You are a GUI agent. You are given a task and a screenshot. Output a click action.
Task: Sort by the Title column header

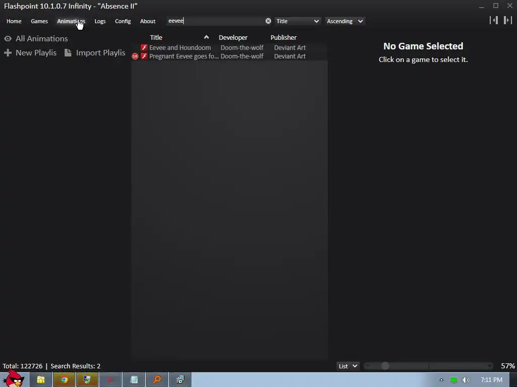pos(156,37)
